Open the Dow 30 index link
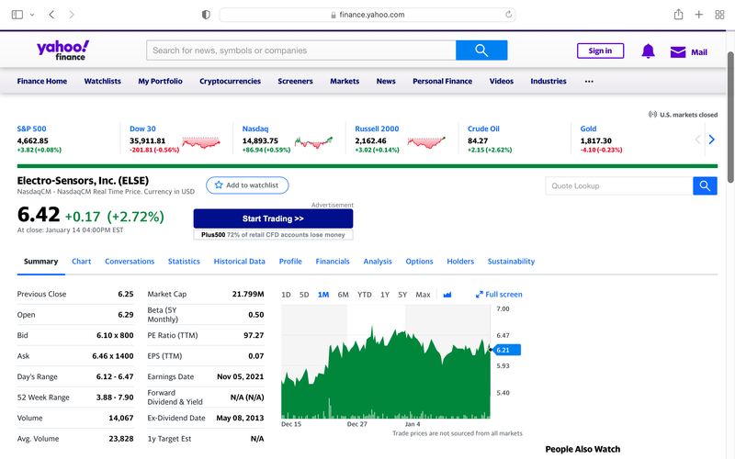Screen dimensions: 735x459 142,129
